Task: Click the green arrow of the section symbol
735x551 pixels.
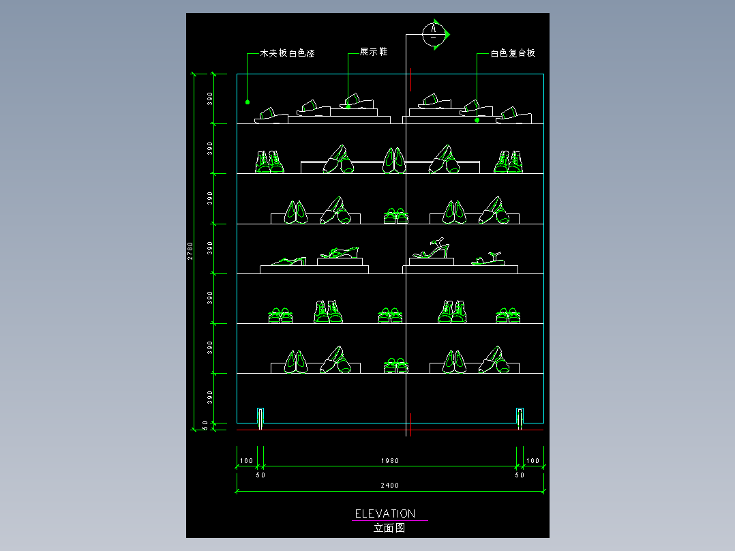Action: pos(447,33)
